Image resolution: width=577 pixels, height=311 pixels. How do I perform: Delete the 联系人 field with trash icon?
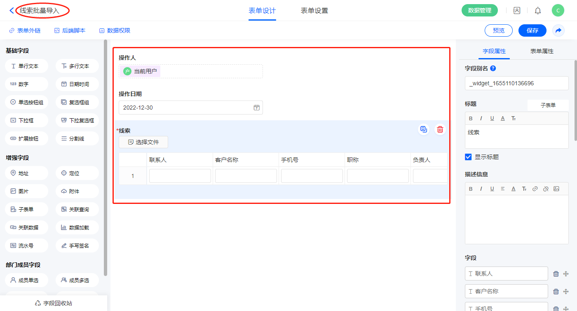pos(556,274)
